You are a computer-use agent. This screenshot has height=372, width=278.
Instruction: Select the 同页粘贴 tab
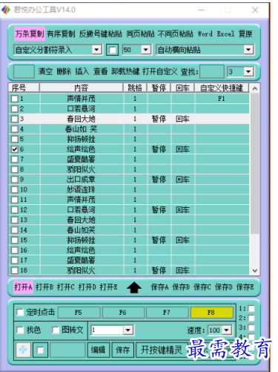pos(140,33)
